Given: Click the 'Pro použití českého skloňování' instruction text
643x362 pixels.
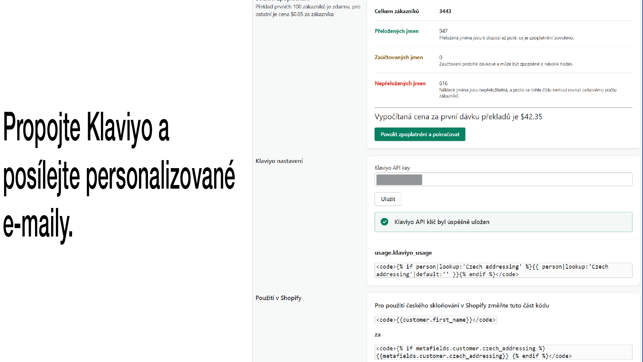Looking at the screenshot, I should 462,306.
